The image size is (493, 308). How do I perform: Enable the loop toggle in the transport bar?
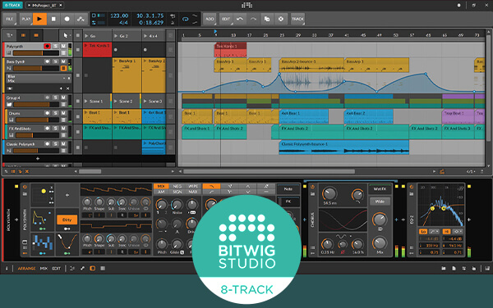tap(186, 19)
